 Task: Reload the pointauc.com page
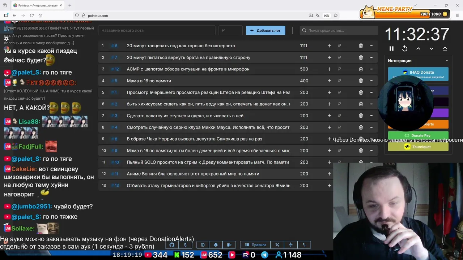tap(32, 16)
